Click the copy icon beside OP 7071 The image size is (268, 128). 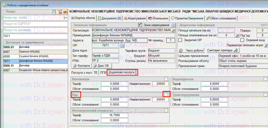122,45
